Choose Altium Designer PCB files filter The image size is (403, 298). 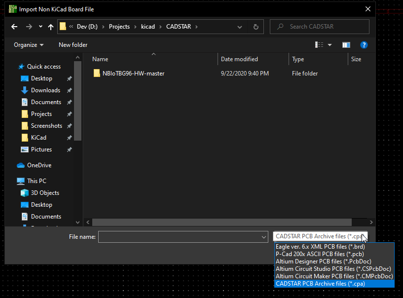pos(334,261)
